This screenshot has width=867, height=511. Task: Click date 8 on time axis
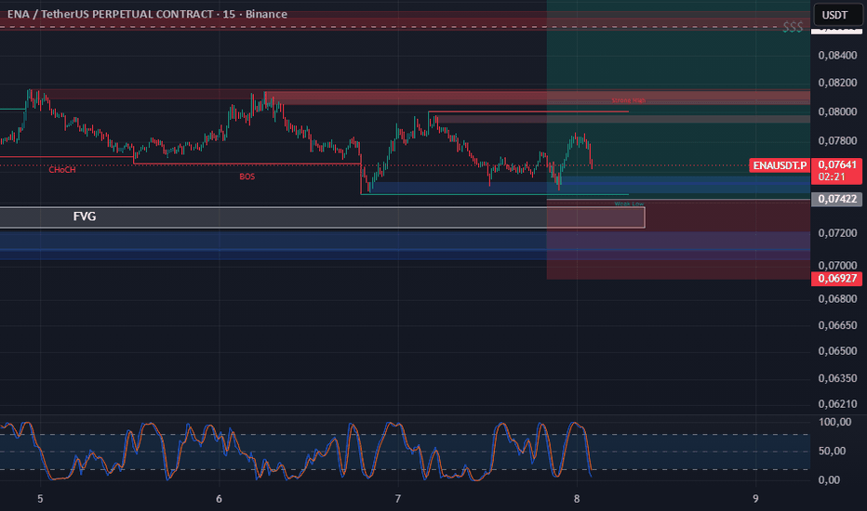(x=577, y=499)
